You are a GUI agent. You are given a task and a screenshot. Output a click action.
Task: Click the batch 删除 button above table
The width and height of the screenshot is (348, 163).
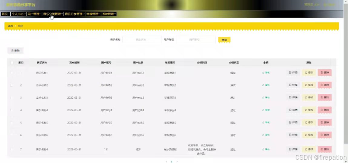point(15,51)
